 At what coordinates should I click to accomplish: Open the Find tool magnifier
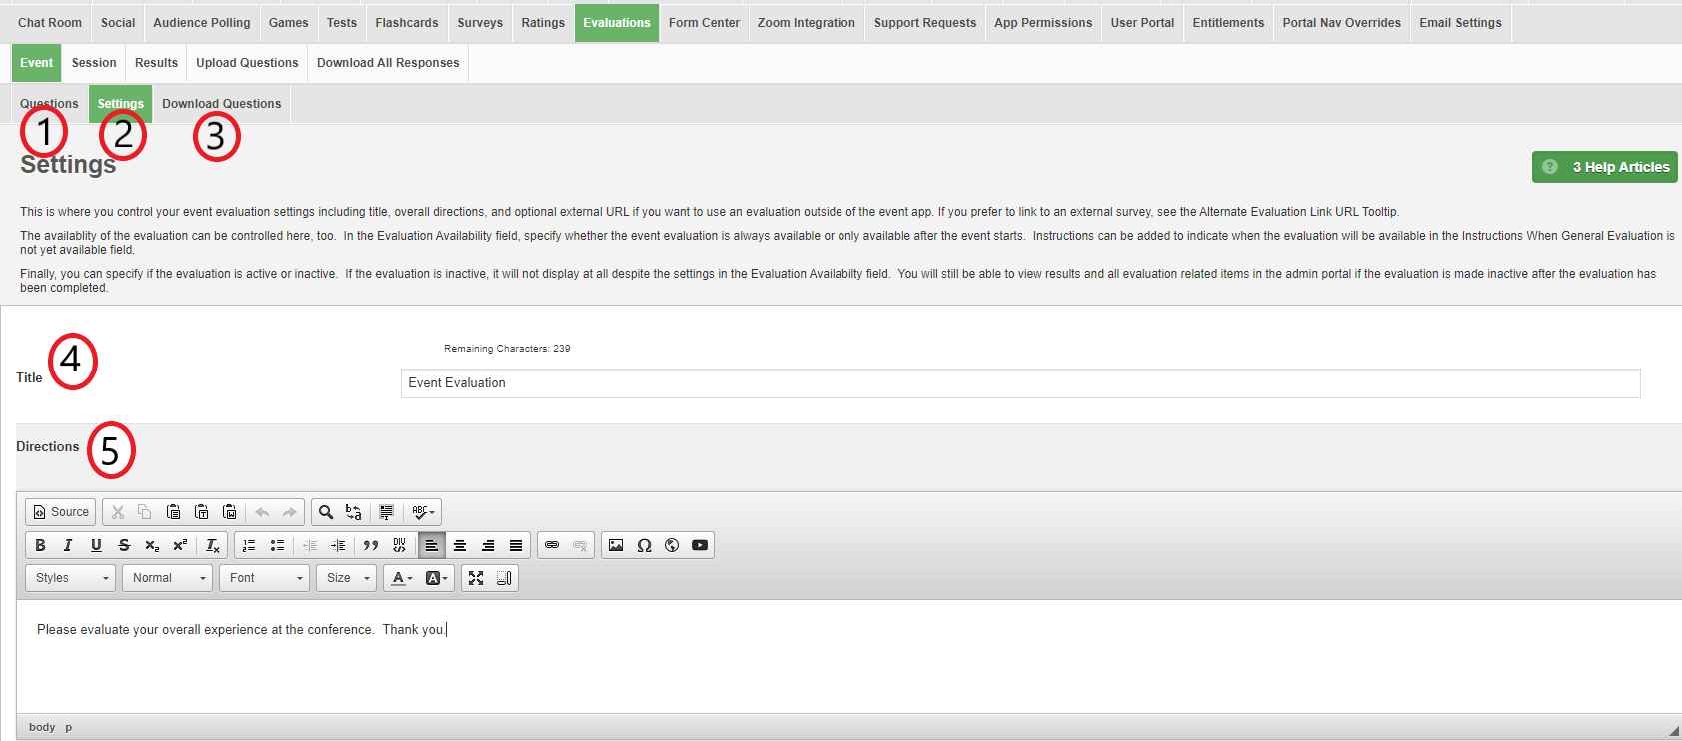click(326, 512)
